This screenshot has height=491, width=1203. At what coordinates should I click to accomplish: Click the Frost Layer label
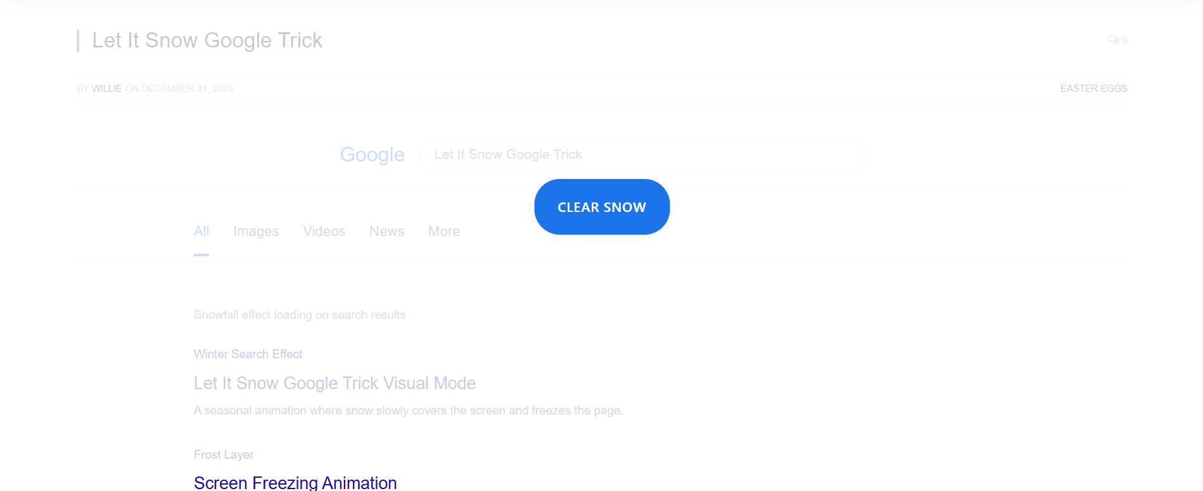[x=224, y=455]
